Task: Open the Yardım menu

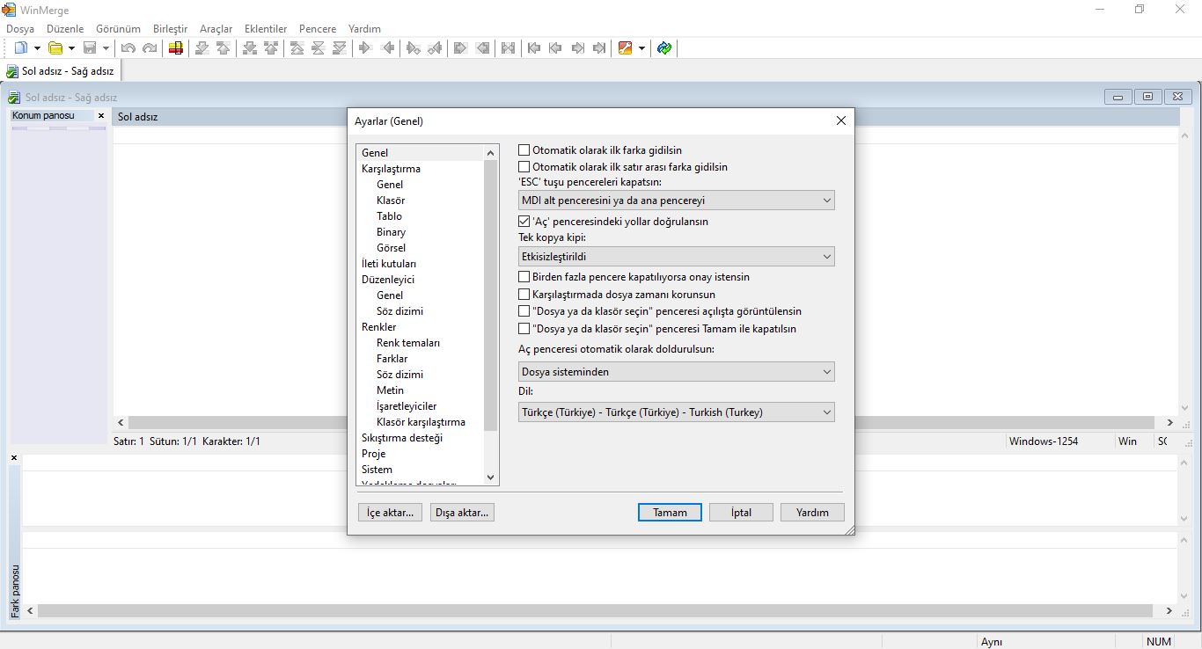Action: coord(364,29)
